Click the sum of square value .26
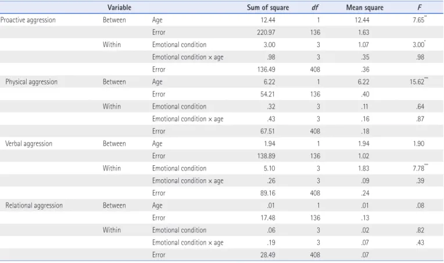This screenshot has height=263, width=444. click(x=271, y=181)
